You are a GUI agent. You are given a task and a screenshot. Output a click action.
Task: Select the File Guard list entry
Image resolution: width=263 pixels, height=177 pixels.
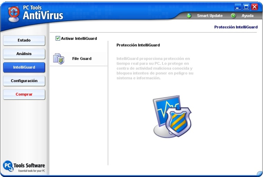click(79, 59)
